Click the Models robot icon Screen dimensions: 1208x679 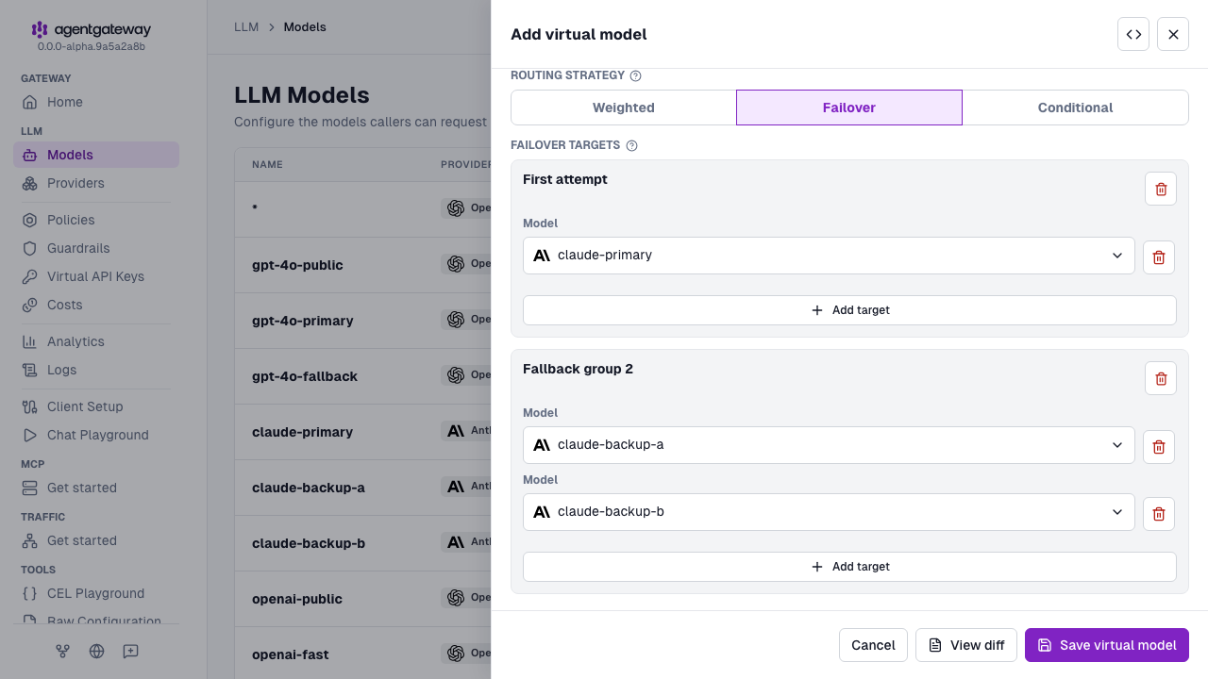pyautogui.click(x=29, y=155)
